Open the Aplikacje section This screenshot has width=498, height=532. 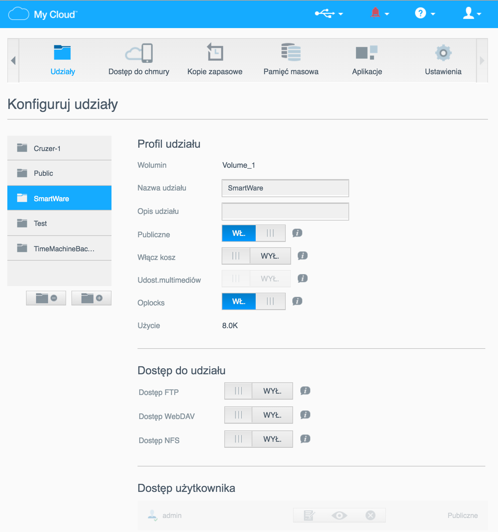pos(367,60)
